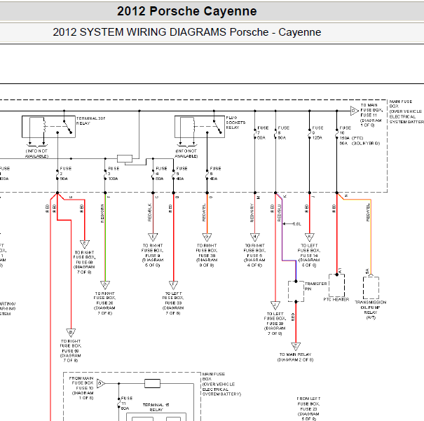Click connector D arrow beside "TO MAIN FUSE BOX, FUSE 11"
Image resolution: width=424 pixels, height=421 pixels.
[354, 111]
